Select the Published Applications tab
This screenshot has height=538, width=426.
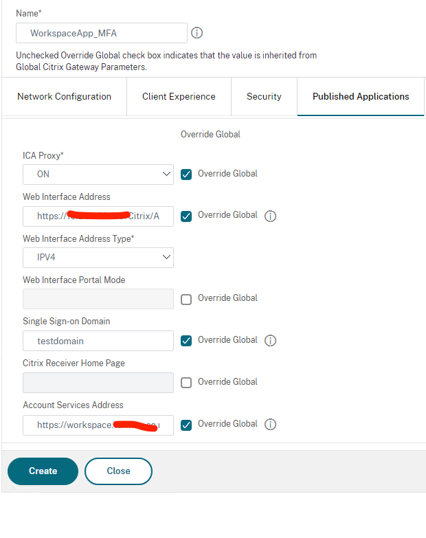pos(361,97)
